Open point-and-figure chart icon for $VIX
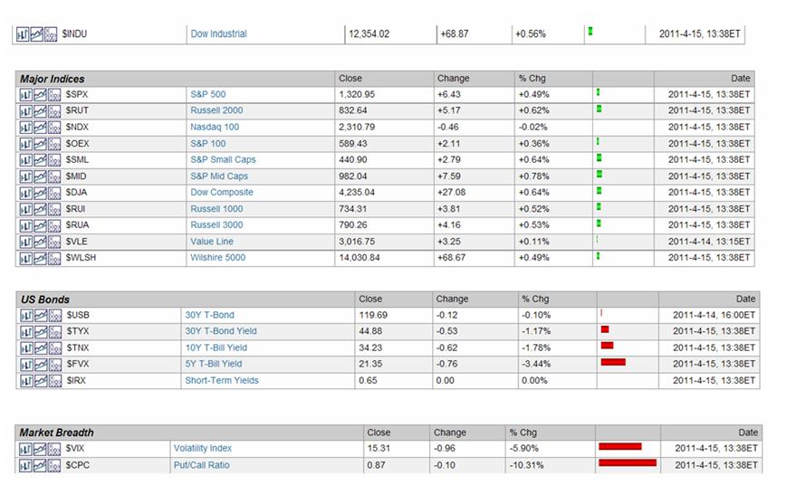 coord(53,449)
